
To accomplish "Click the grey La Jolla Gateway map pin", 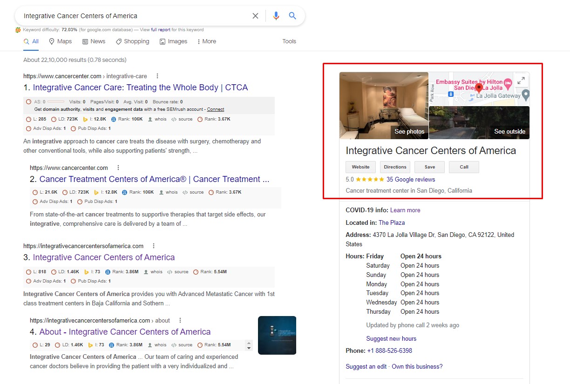I will [526, 95].
